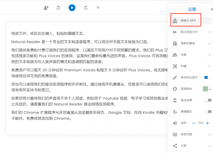
Task: Click the voice speaker icon in top toolbar
Action: 46,8
